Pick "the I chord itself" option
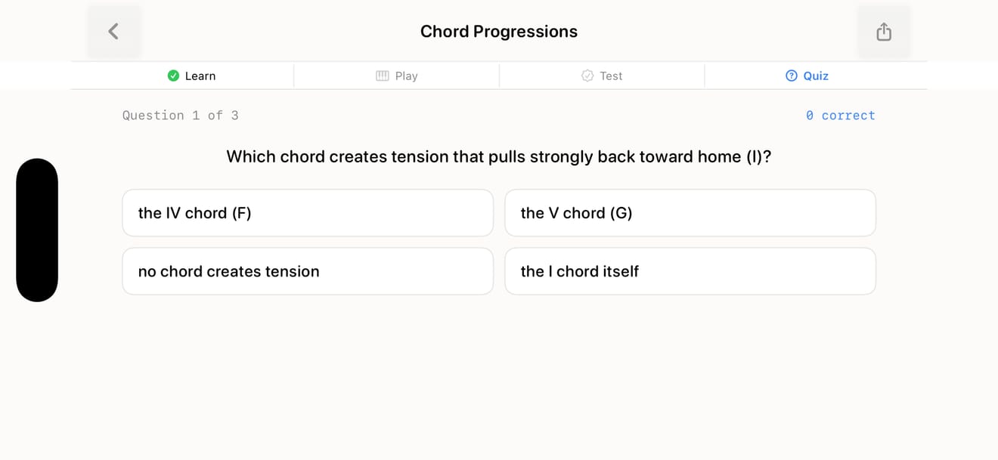This screenshot has width=998, height=460. pyautogui.click(x=690, y=271)
